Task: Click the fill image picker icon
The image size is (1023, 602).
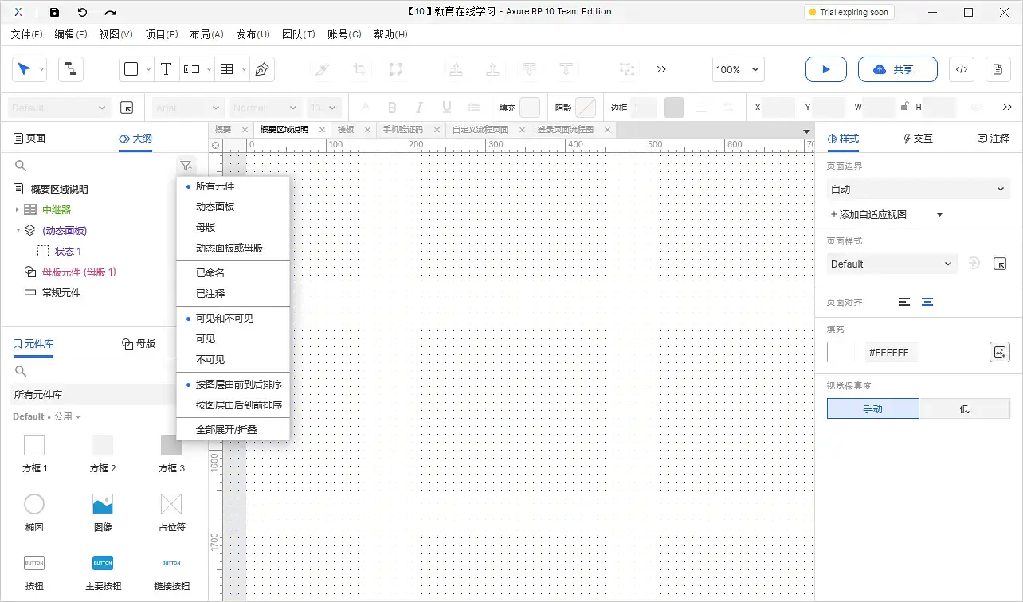Action: click(999, 351)
